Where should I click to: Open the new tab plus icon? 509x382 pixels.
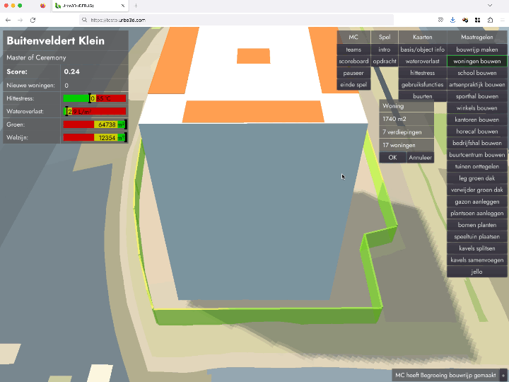click(136, 5)
